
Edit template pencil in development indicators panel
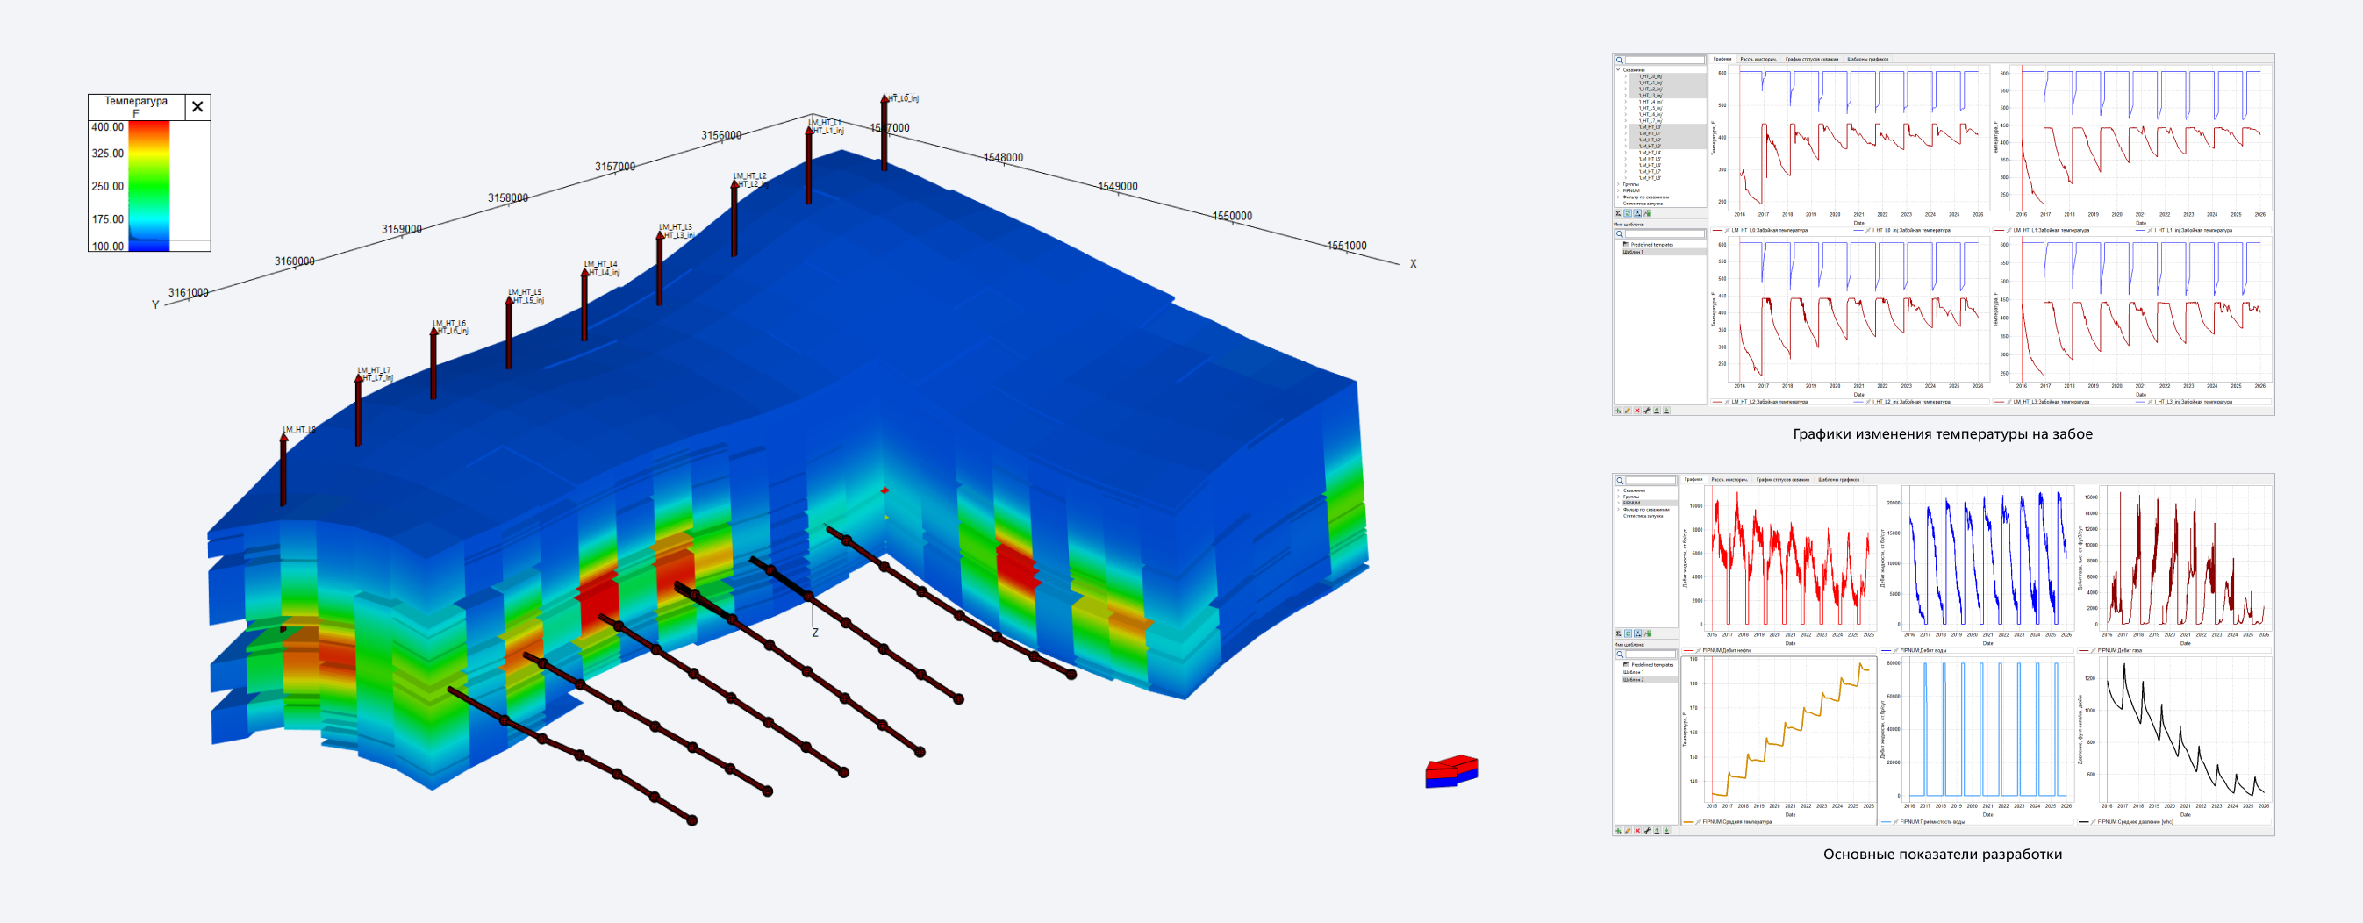point(1629,831)
